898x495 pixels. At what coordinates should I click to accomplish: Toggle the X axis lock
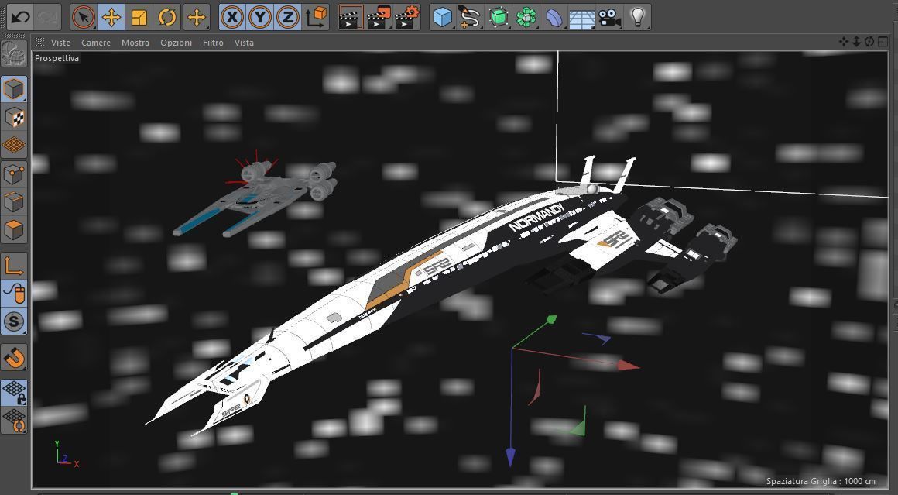[x=232, y=17]
